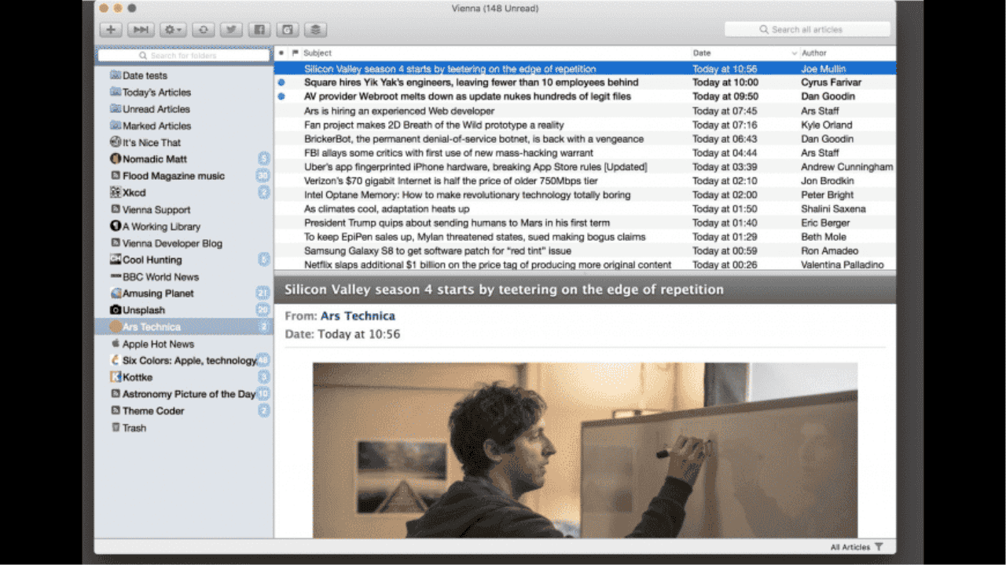
Task: Share article via the Google+ button
Action: 288,30
